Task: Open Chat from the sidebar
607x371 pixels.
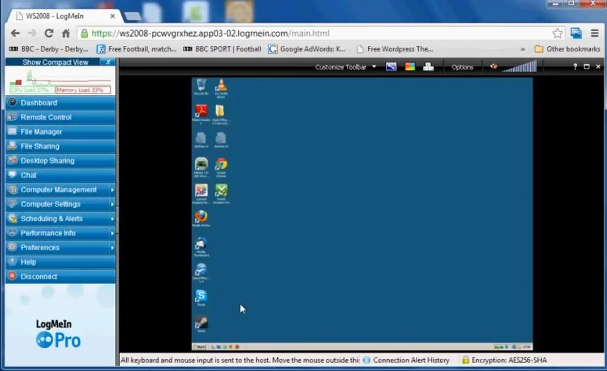Action: pos(60,175)
